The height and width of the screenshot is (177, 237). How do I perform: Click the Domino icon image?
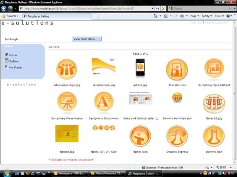tap(214, 136)
